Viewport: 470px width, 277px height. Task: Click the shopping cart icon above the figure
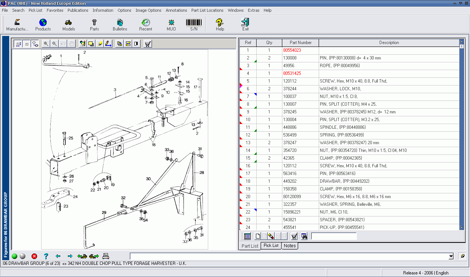click(147, 43)
